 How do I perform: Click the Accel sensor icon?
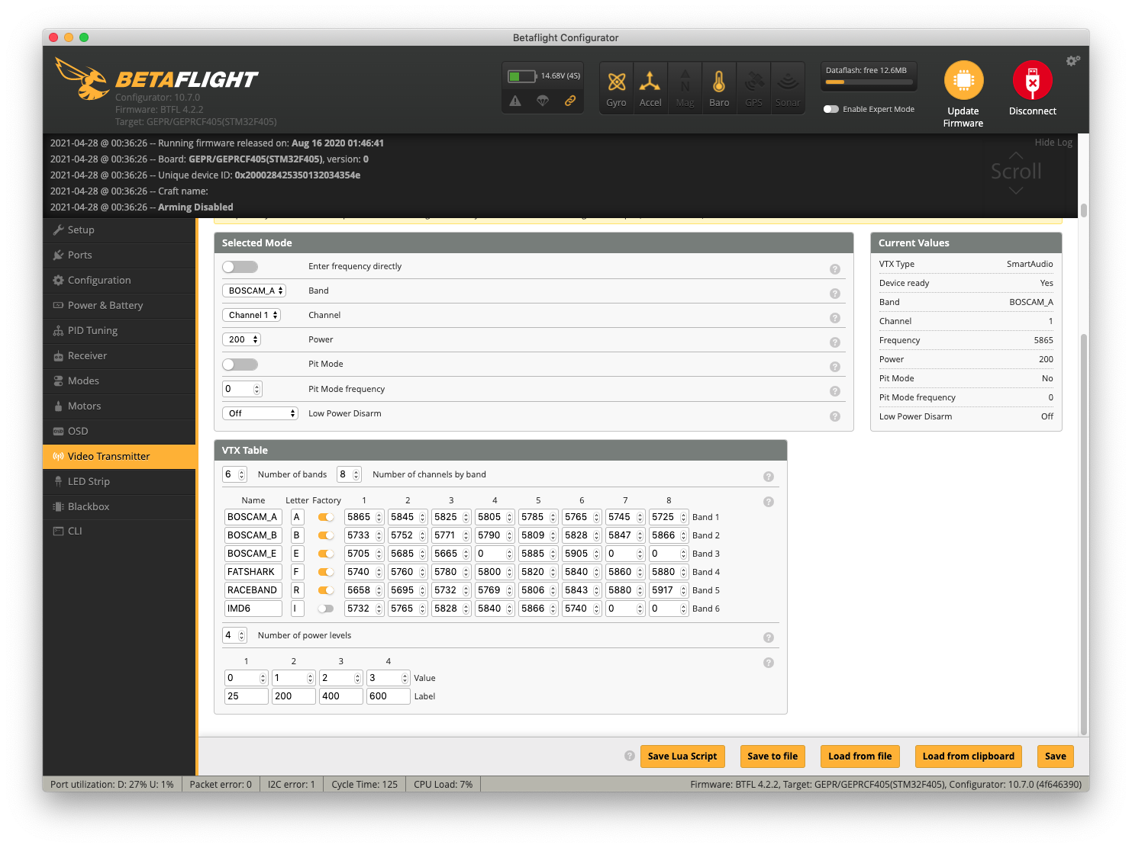pos(650,82)
